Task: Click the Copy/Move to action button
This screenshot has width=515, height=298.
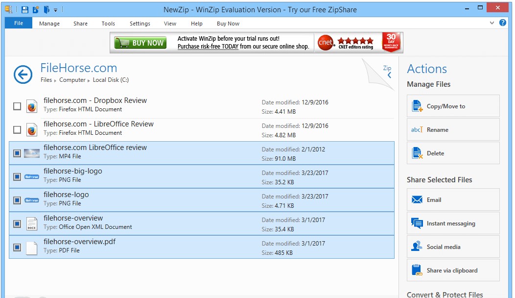Action: point(453,106)
